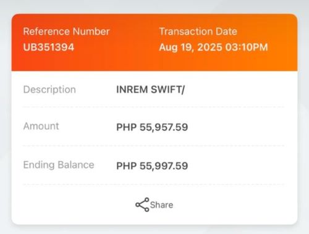The width and height of the screenshot is (309, 234).
Task: Click the orange receipt header banner
Action: (154, 43)
